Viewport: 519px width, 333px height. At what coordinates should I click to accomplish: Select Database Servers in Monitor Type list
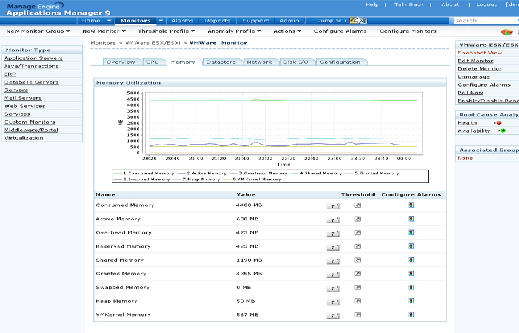(x=32, y=82)
